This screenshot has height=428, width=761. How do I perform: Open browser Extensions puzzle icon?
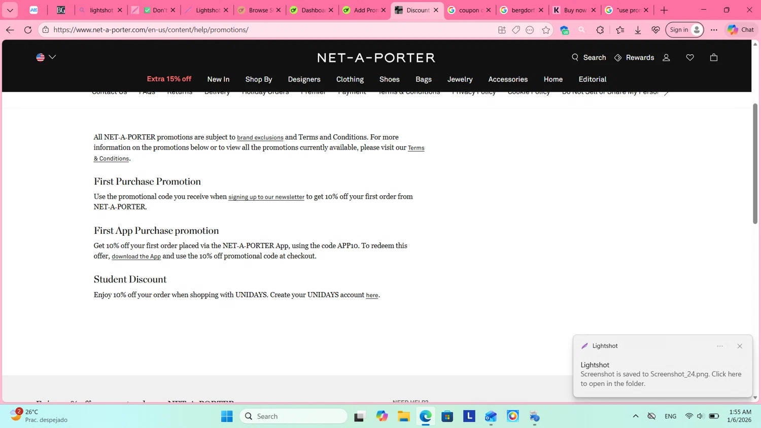pyautogui.click(x=600, y=30)
